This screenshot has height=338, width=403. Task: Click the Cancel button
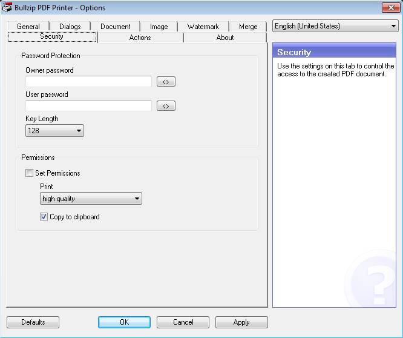[183, 322]
